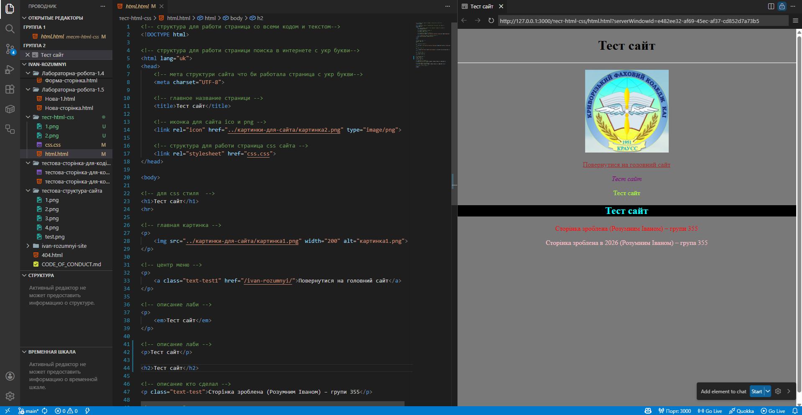The image size is (802, 415).
Task: Click the browser preview back arrow
Action: pyautogui.click(x=464, y=21)
